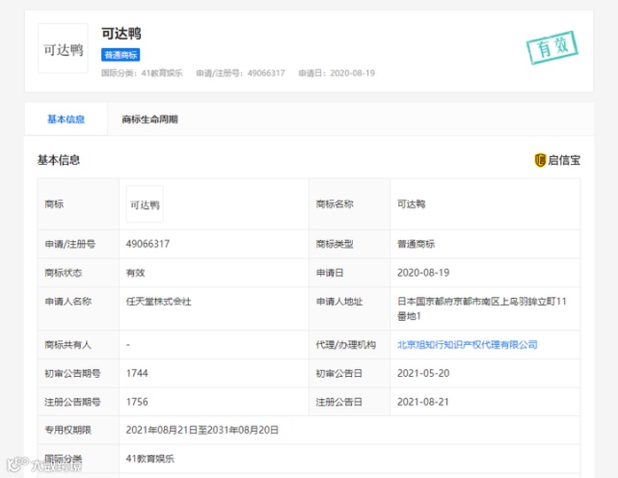Select the 商标名称 value 可达鸭
618x478 pixels.
[x=412, y=204]
